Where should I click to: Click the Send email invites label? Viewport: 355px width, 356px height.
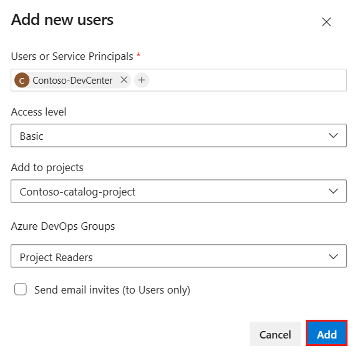coord(112,290)
